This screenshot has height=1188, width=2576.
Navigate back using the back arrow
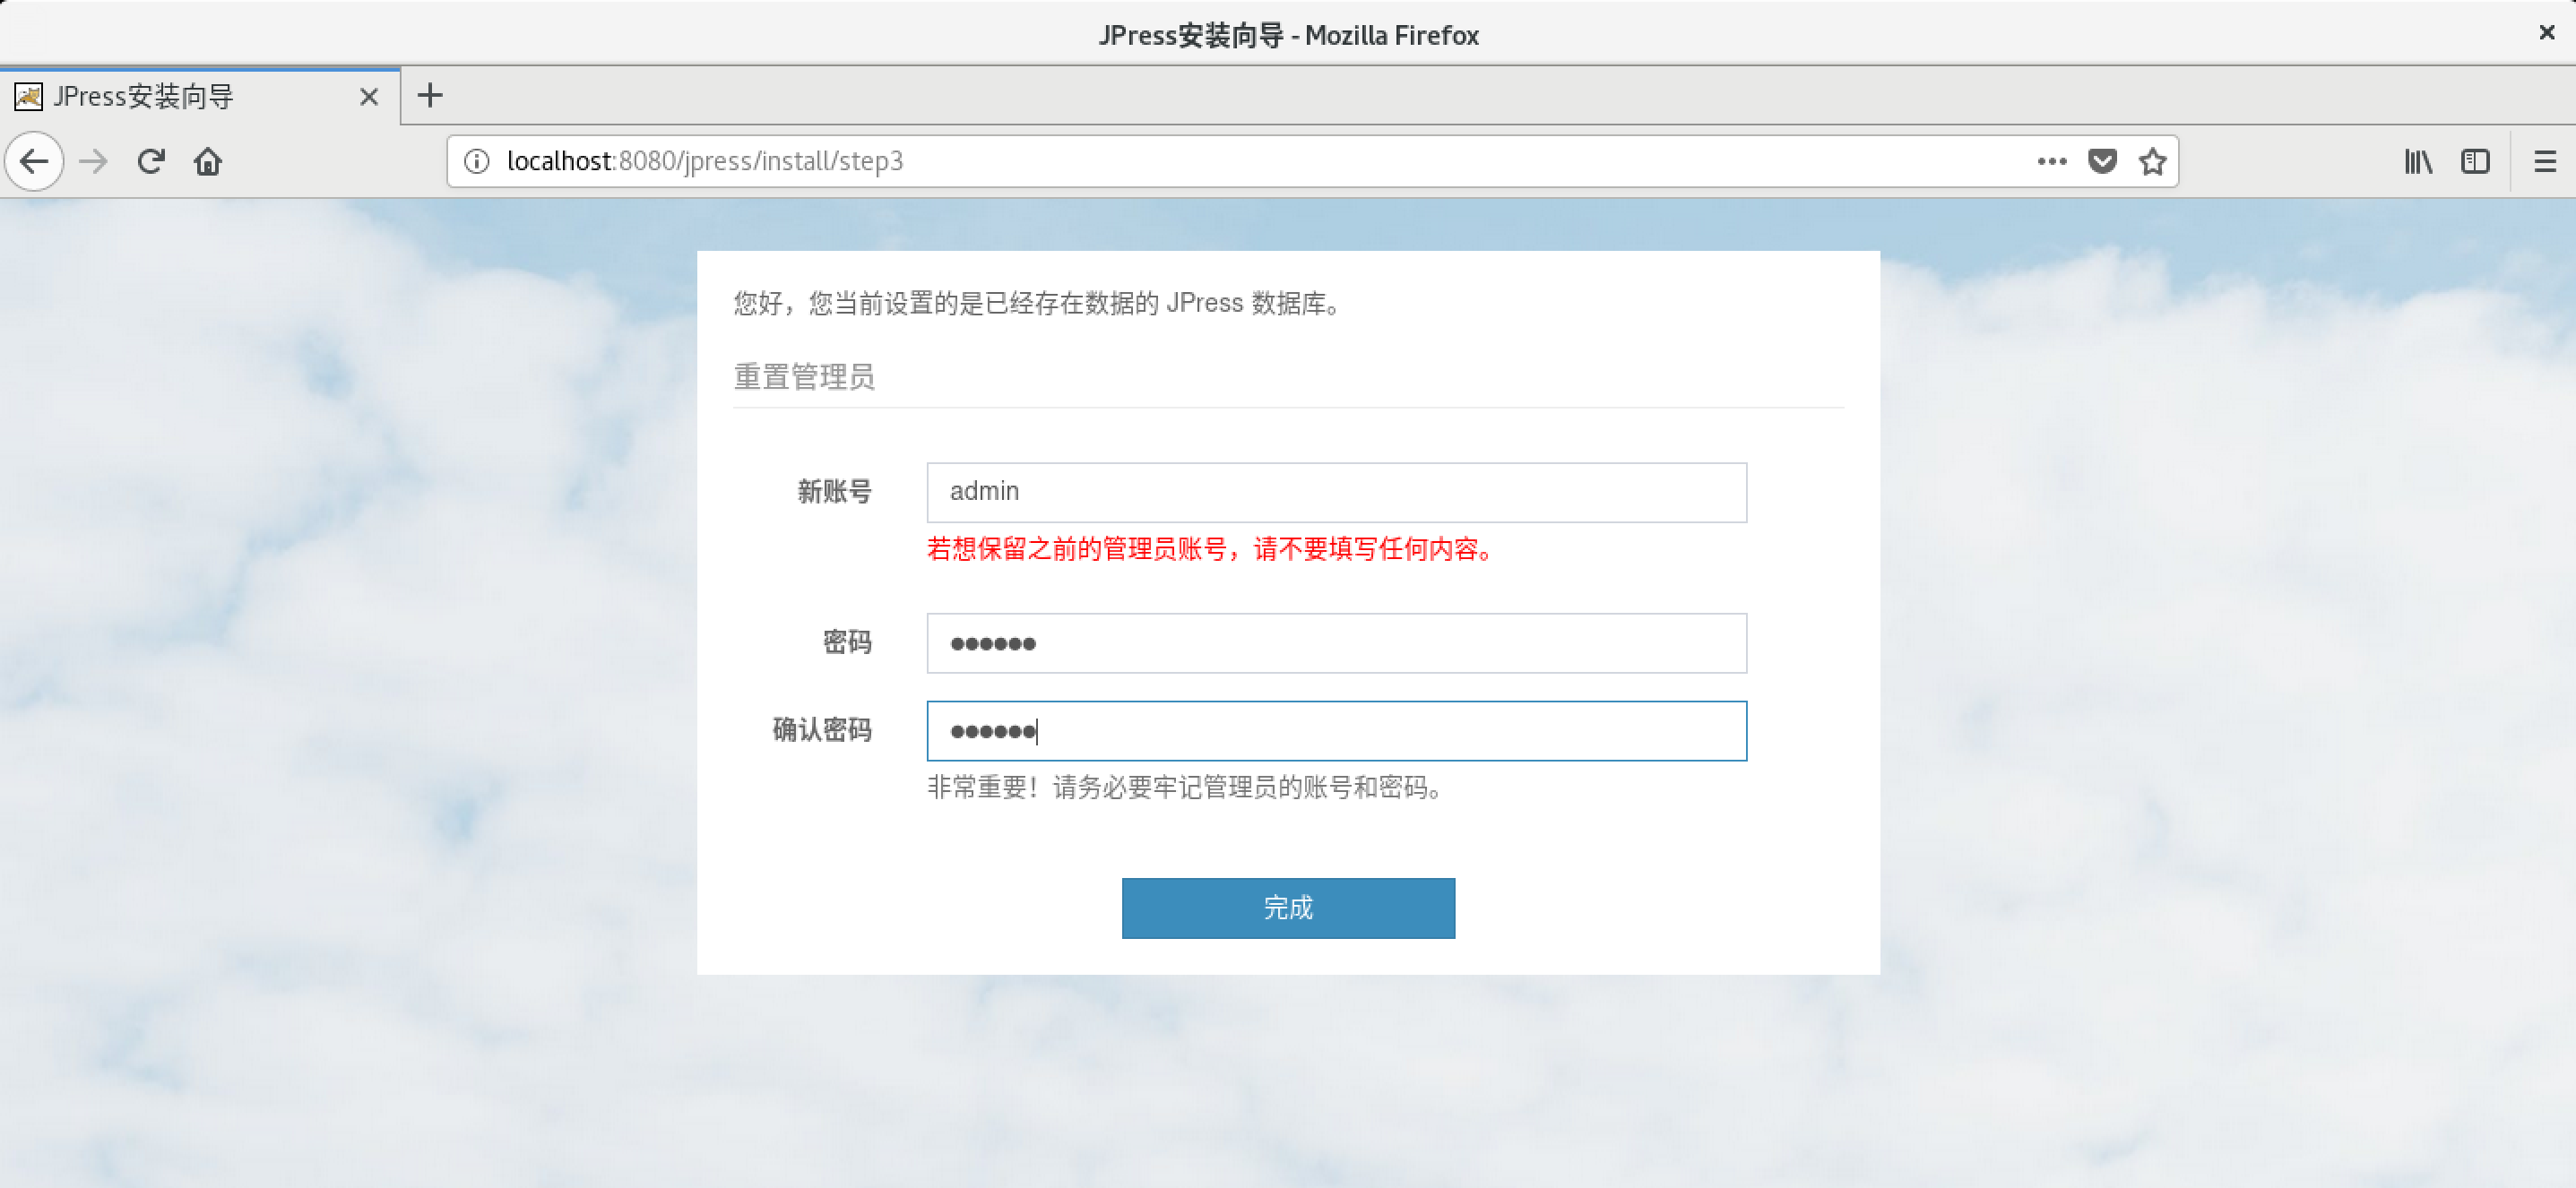click(x=34, y=161)
